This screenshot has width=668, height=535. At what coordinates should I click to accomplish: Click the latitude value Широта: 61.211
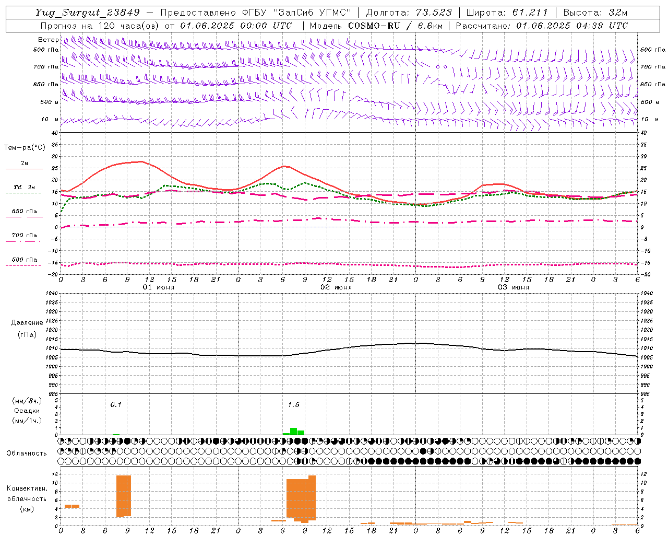tap(507, 13)
